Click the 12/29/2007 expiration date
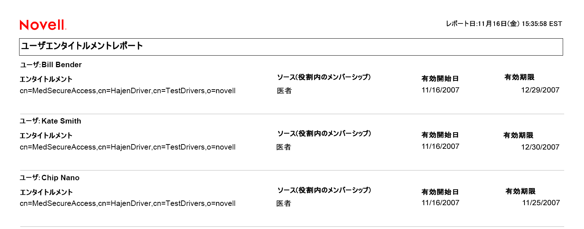The height and width of the screenshot is (229, 584). coord(540,90)
